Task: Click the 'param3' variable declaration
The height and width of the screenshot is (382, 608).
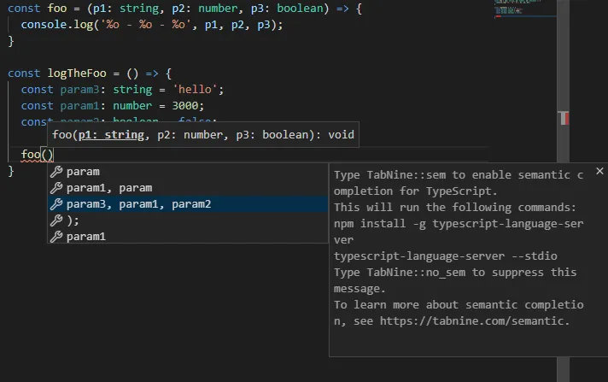Action: coord(80,90)
